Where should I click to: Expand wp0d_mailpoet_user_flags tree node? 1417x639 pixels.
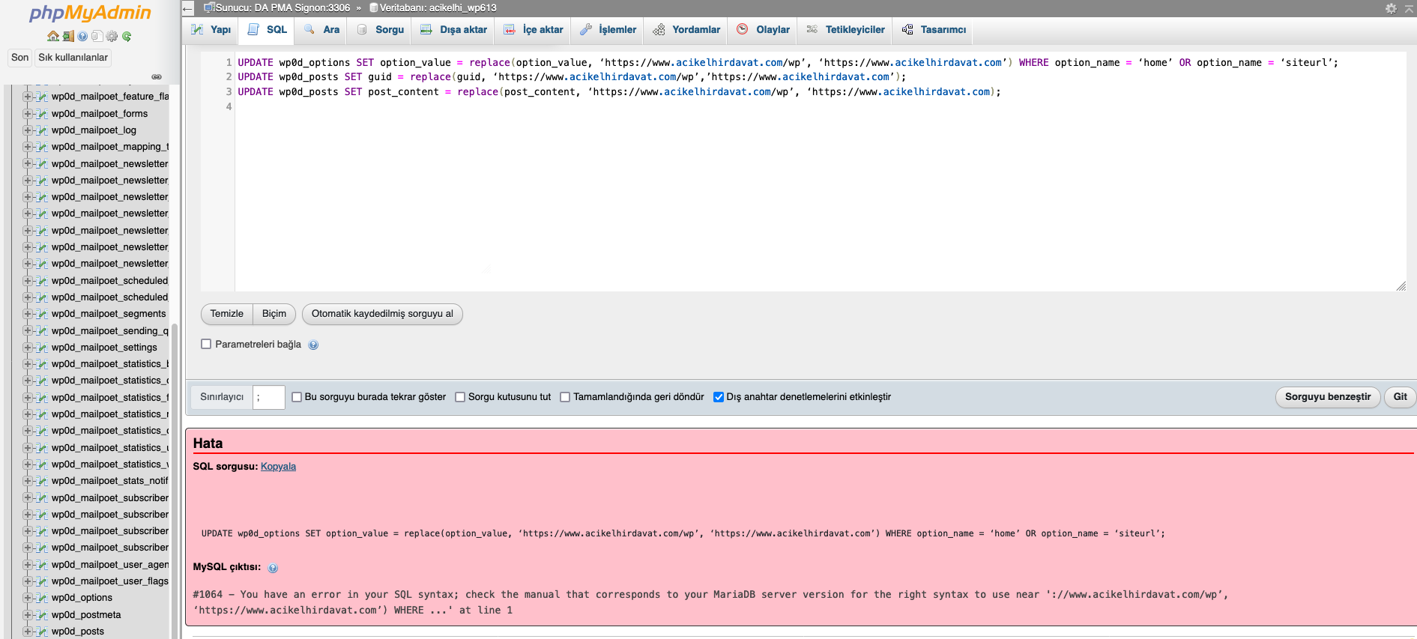28,581
